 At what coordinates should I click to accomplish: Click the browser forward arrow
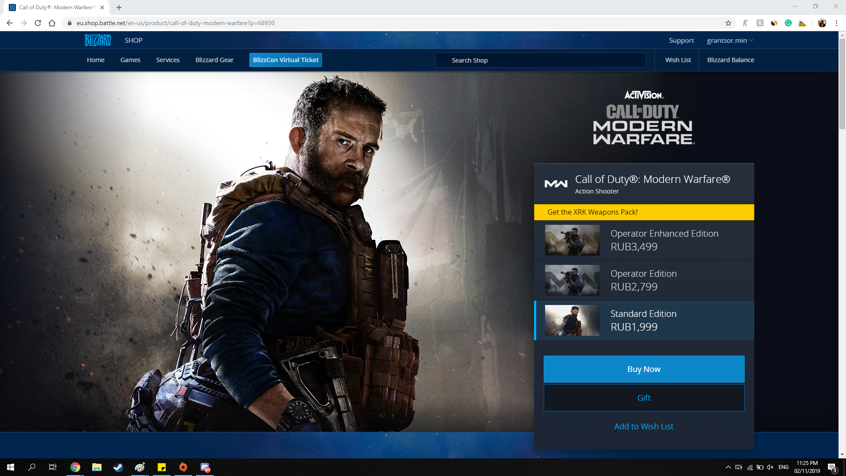point(24,23)
